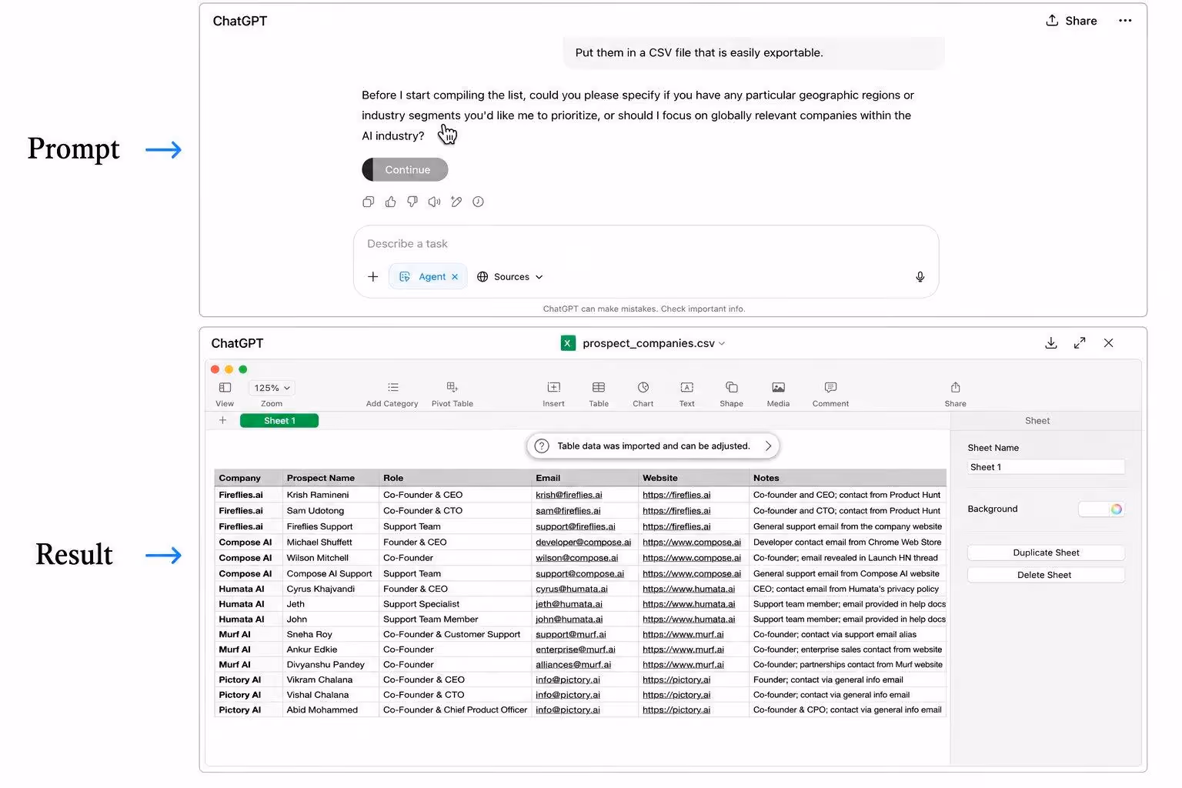Click the red close window dot in Numbers
Screen dimensions: 1182x788
pos(215,369)
